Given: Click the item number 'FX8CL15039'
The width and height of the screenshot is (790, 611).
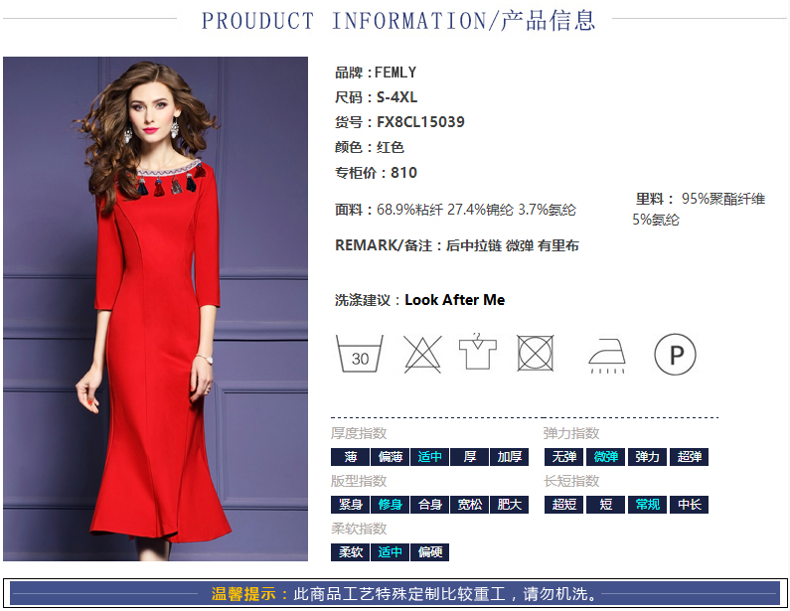Looking at the screenshot, I should point(420,122).
